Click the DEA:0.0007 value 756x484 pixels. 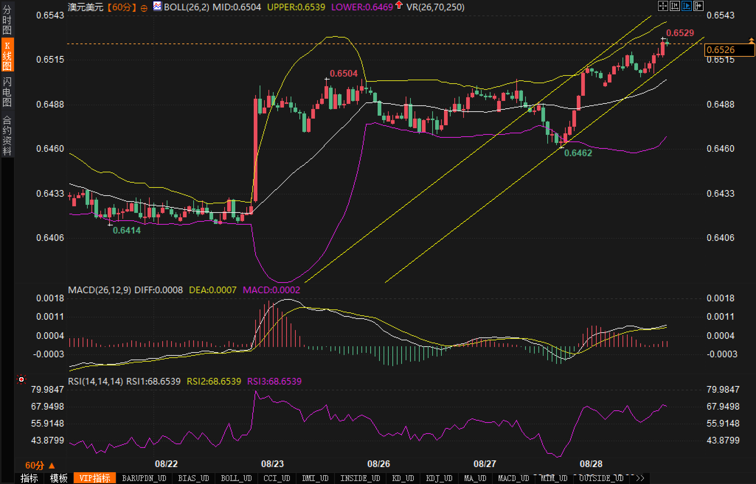[213, 290]
